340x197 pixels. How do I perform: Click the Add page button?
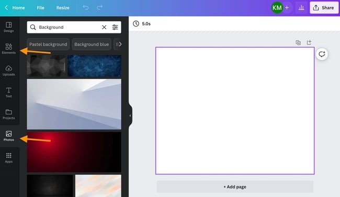[235, 187]
